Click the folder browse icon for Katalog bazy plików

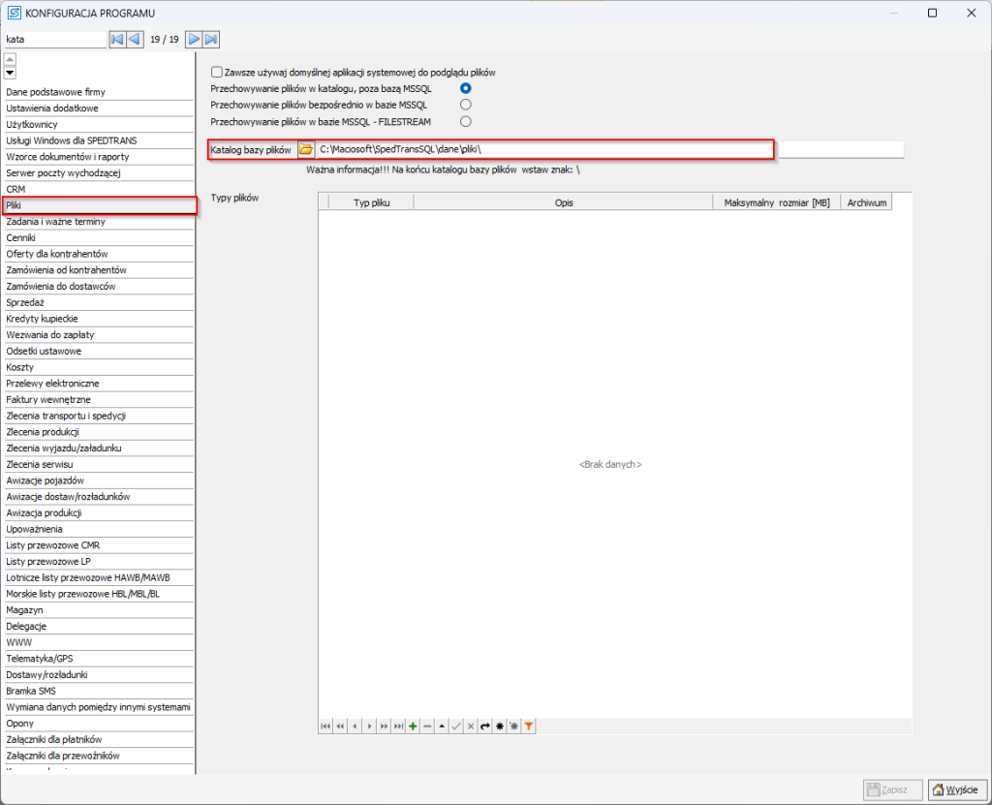[305, 149]
